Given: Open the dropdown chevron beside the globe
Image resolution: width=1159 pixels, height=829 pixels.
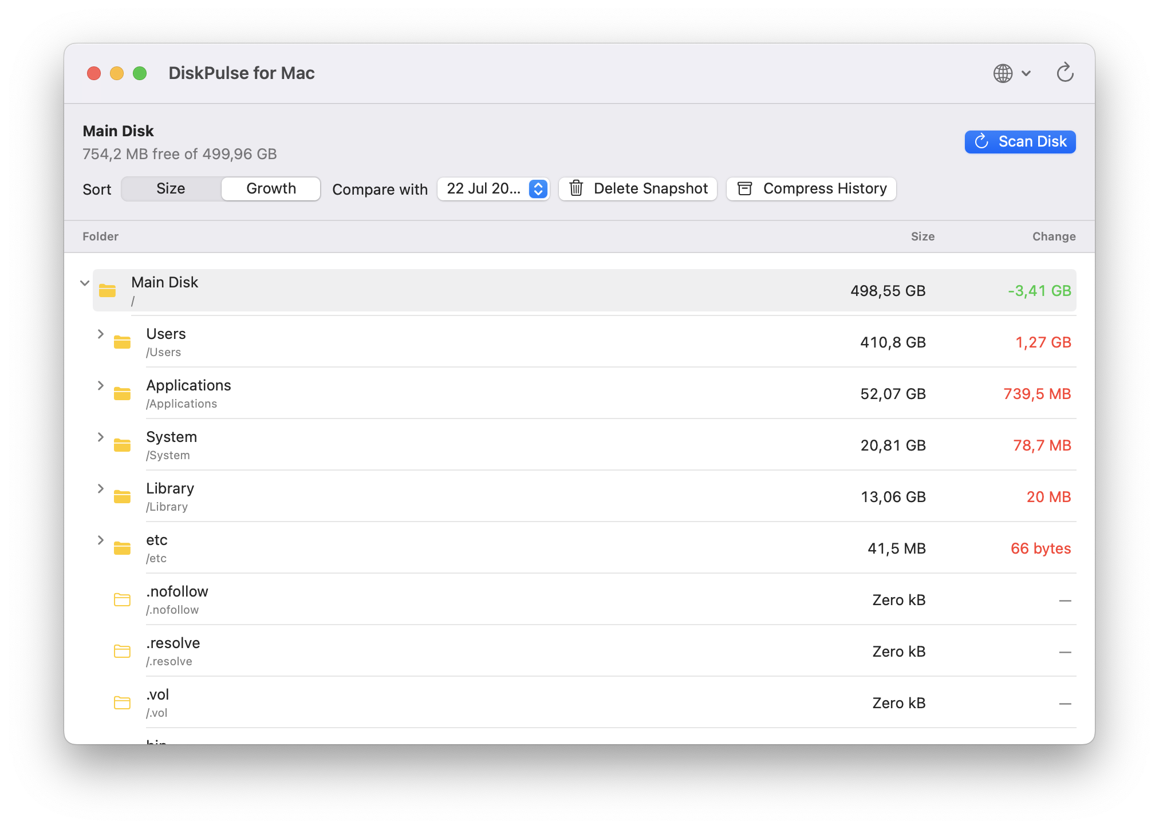Looking at the screenshot, I should (x=1026, y=73).
